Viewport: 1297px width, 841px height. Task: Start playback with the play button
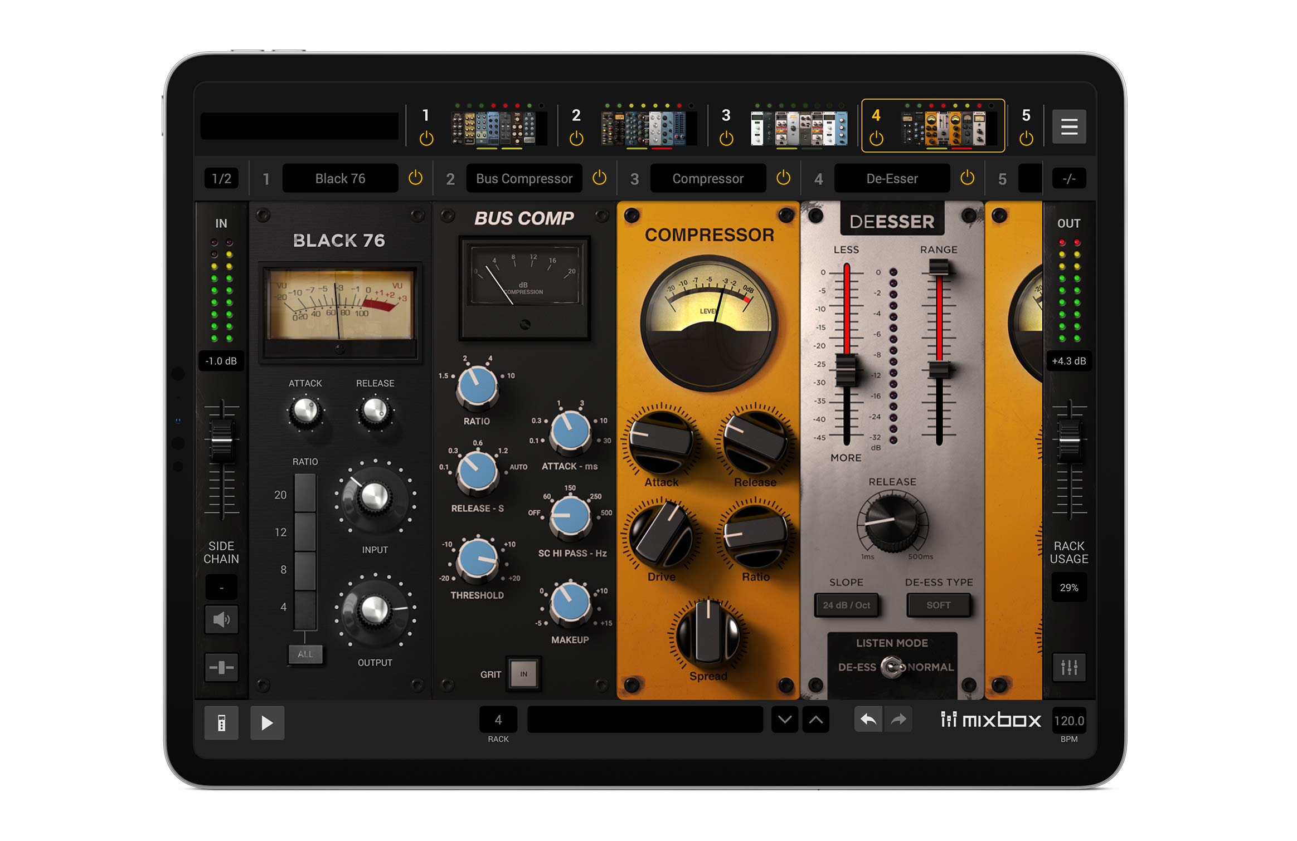(267, 722)
